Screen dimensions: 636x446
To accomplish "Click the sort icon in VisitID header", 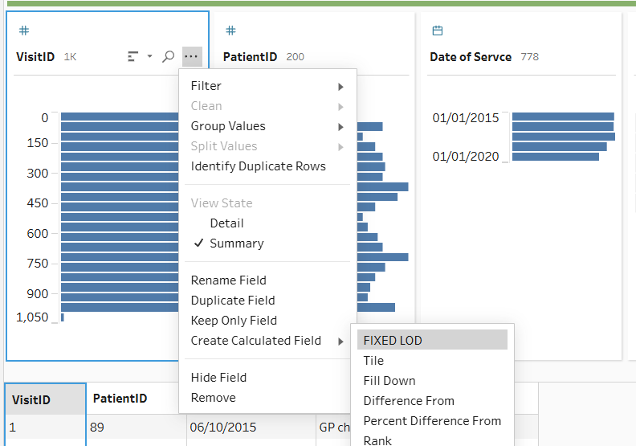I will click(x=133, y=56).
